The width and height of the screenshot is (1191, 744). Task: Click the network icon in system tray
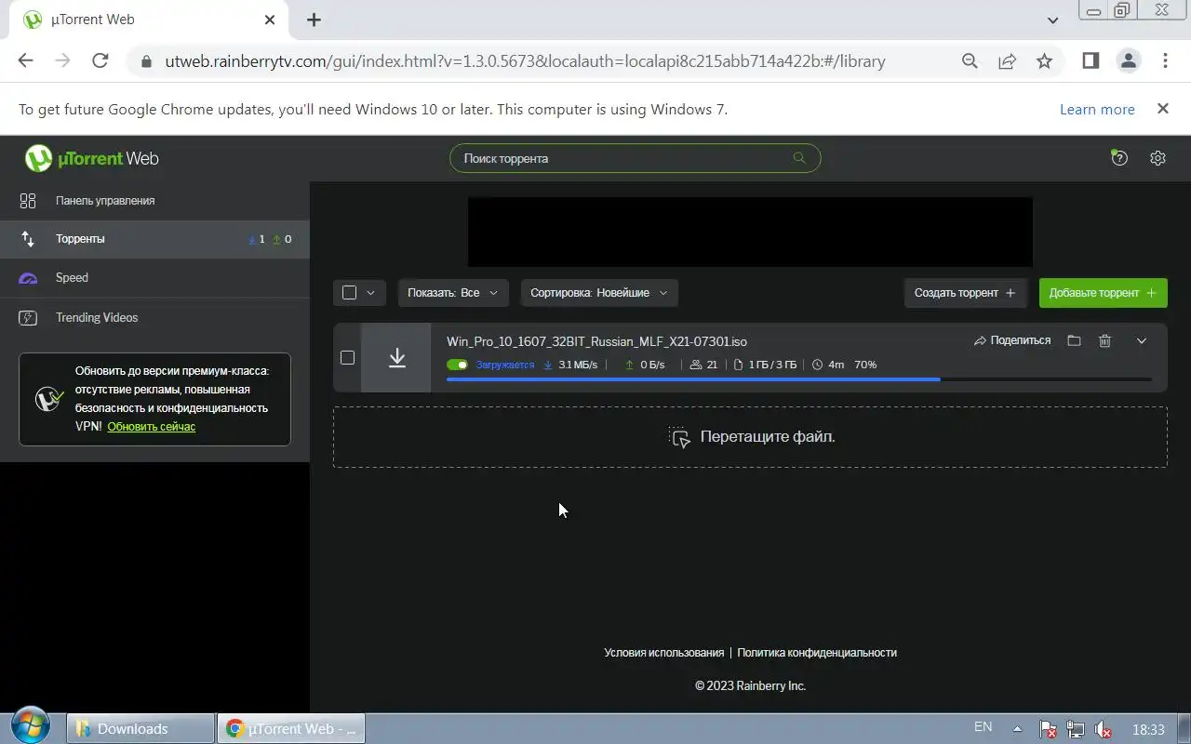[1076, 729]
